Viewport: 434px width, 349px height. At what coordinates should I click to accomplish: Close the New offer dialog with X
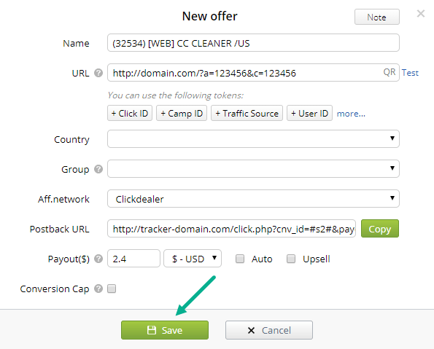pos(421,14)
